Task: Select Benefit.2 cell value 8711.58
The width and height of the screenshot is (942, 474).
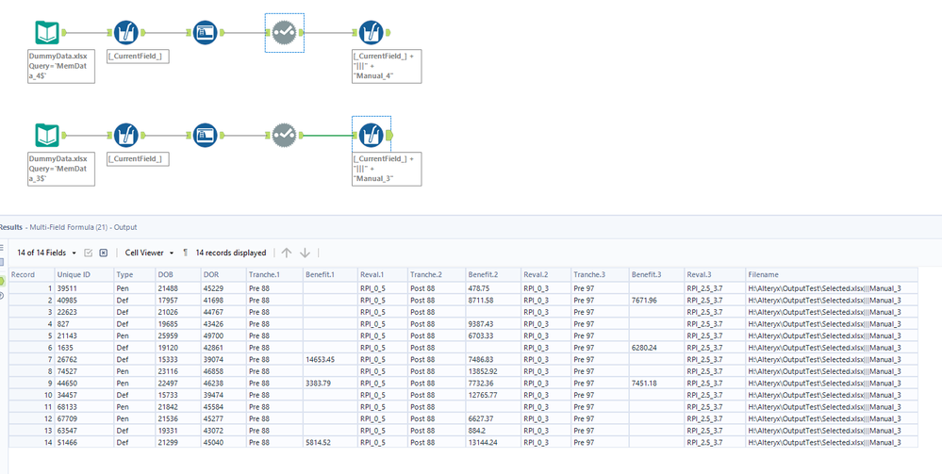Action: [x=493, y=300]
